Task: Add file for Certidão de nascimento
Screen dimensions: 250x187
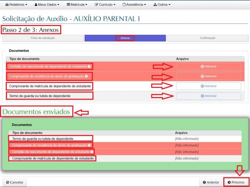Action: coord(209,67)
